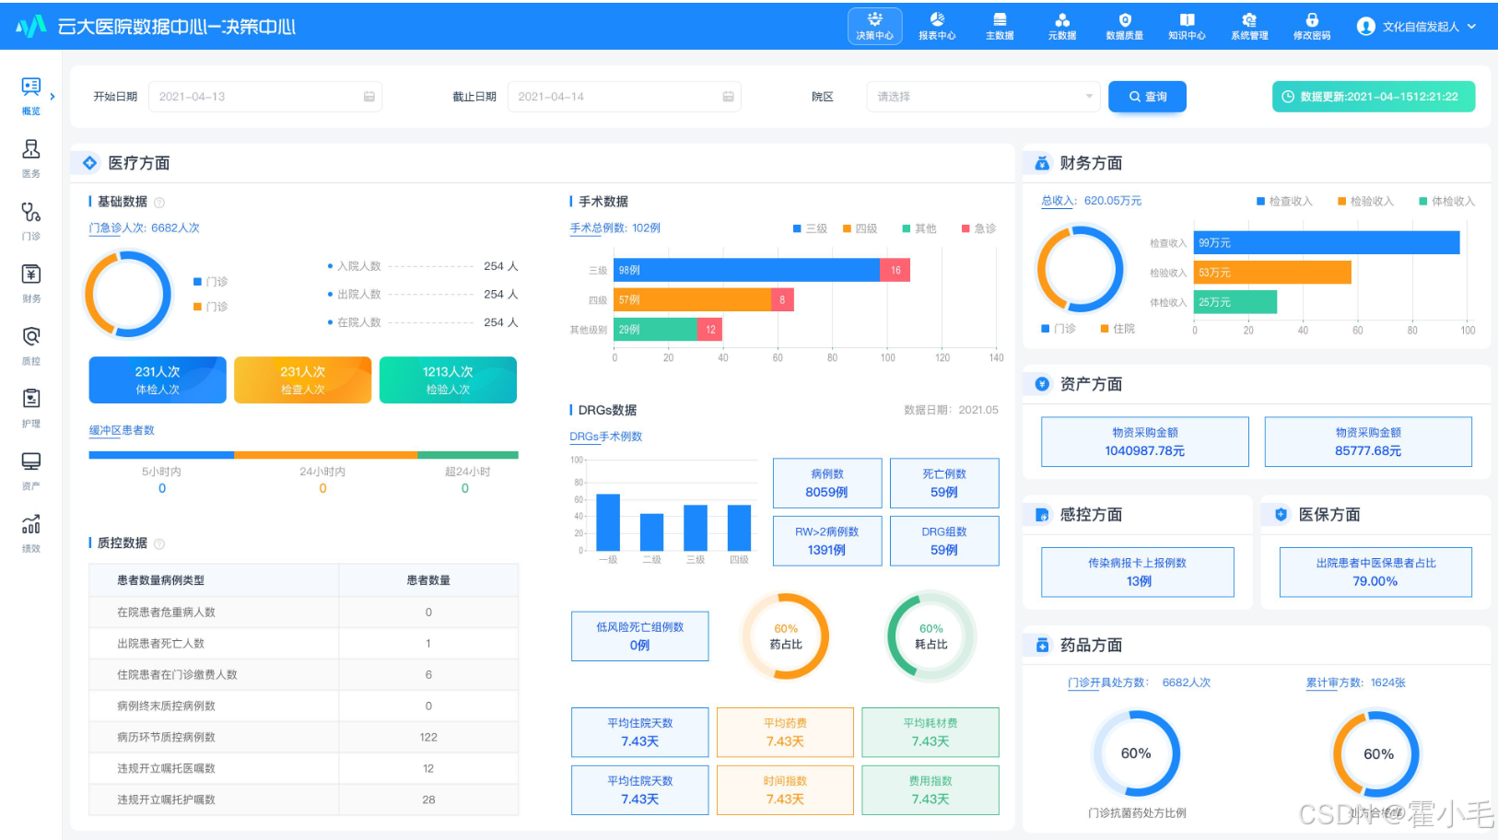Click the 死亡例数 59例 card
1498x840 pixels.
944,484
